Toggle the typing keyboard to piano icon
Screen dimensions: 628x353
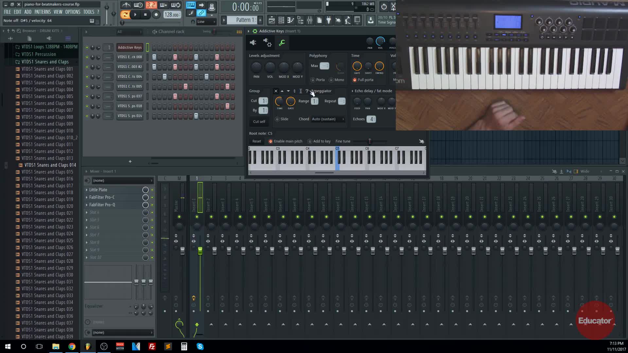coord(191,5)
